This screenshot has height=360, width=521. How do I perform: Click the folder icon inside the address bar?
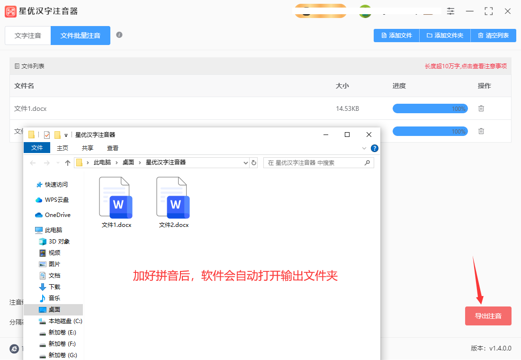(x=80, y=162)
